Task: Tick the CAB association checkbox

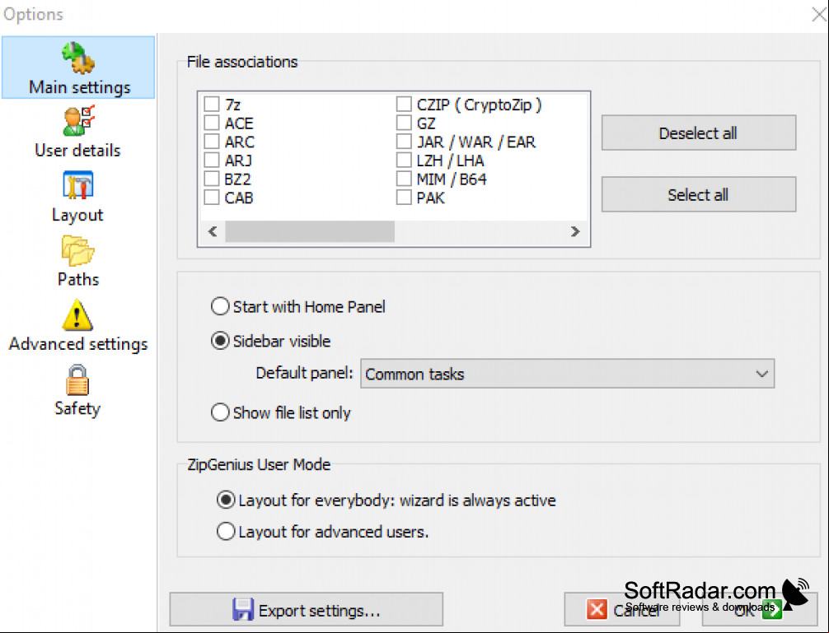Action: 212,197
